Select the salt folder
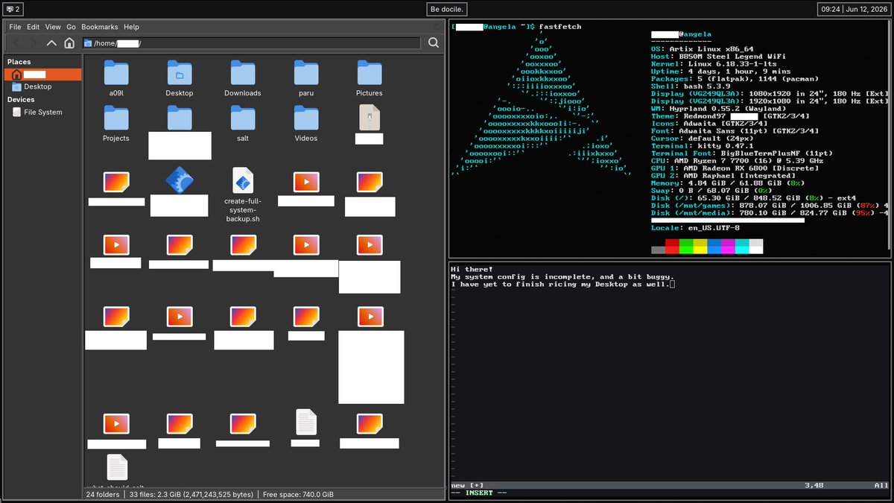 242,124
